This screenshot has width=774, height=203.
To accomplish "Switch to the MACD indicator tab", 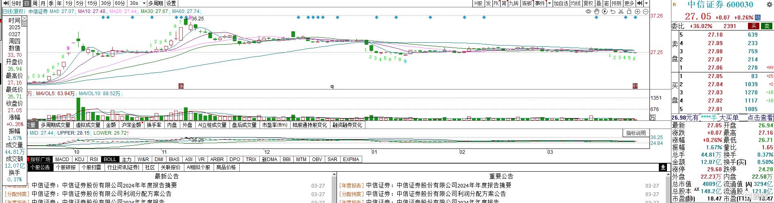I will pos(62,159).
